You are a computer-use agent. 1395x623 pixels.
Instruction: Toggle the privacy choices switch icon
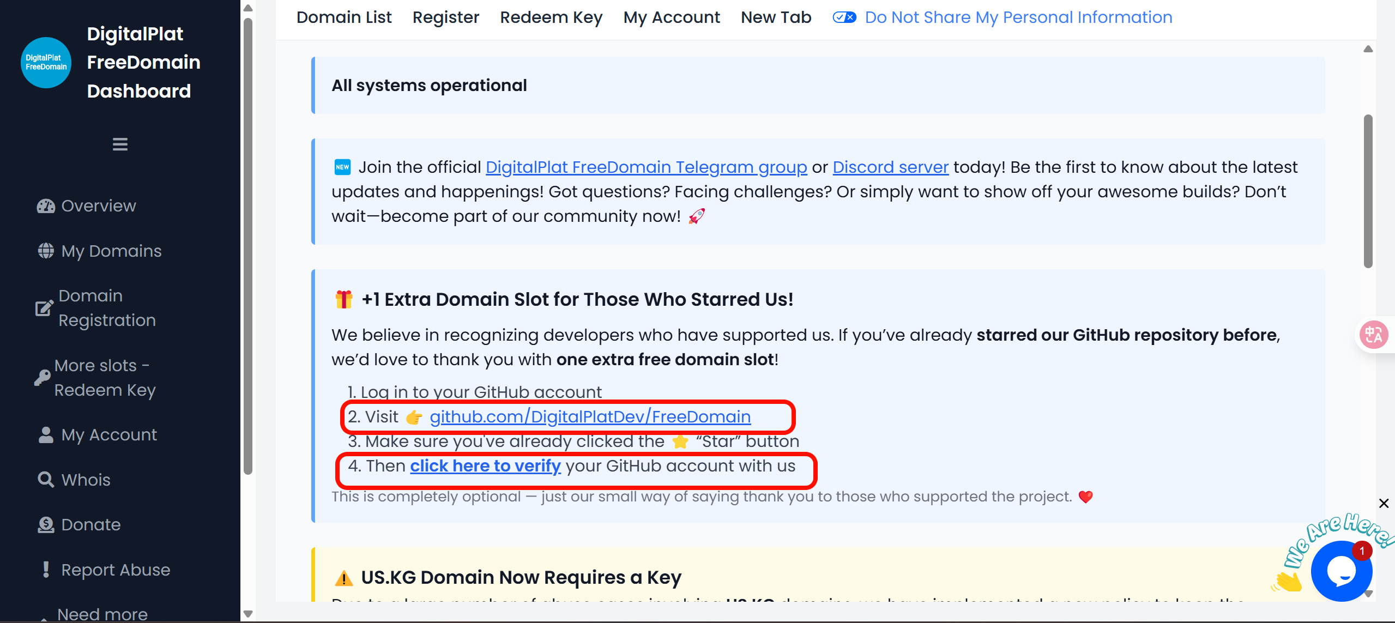click(844, 17)
